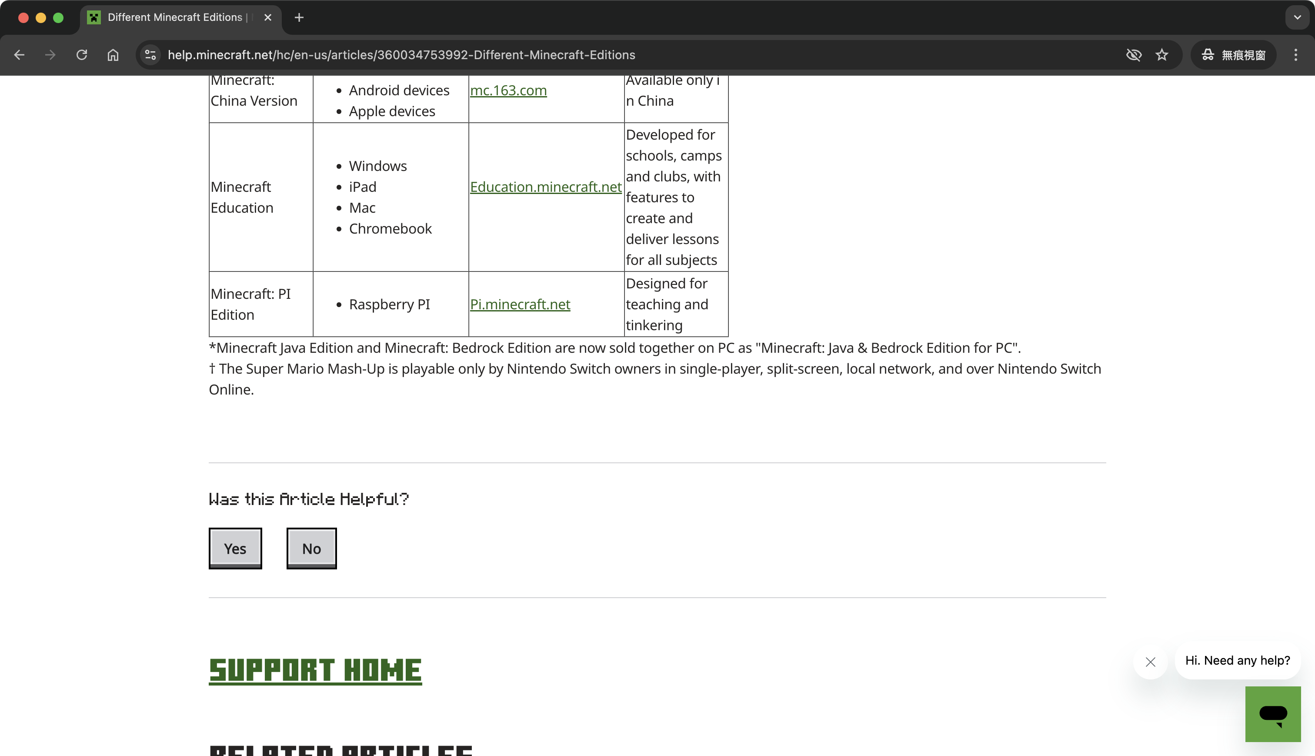Open a new browser tab
1315x756 pixels.
tap(299, 18)
